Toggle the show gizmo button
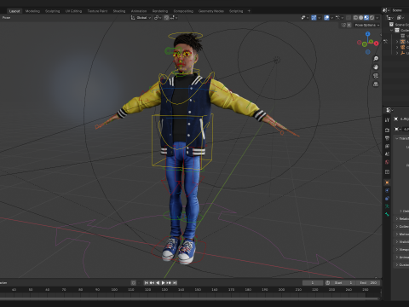 click(x=314, y=18)
